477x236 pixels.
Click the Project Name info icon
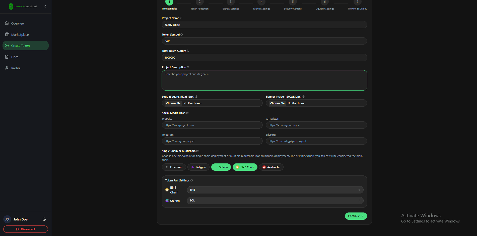[x=181, y=18]
